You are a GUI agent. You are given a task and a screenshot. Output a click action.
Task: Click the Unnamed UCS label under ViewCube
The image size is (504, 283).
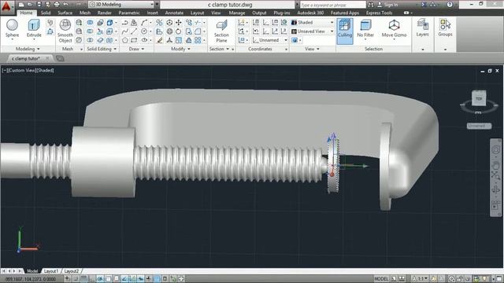(x=479, y=126)
